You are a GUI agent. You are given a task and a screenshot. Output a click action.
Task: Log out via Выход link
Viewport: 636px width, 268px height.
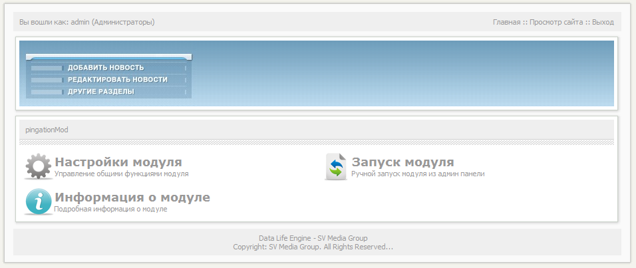pos(603,23)
